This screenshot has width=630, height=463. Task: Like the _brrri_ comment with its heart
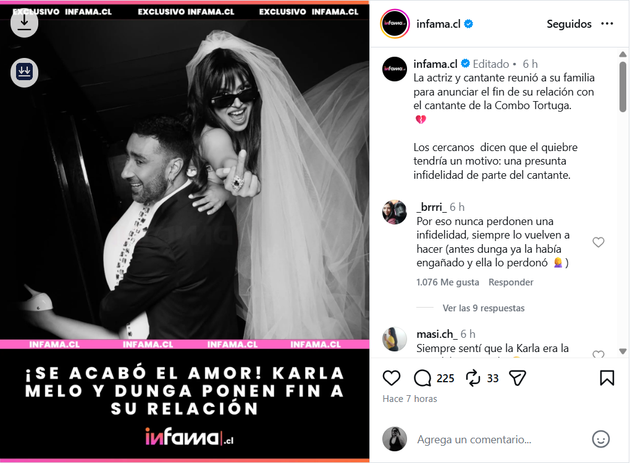point(598,242)
